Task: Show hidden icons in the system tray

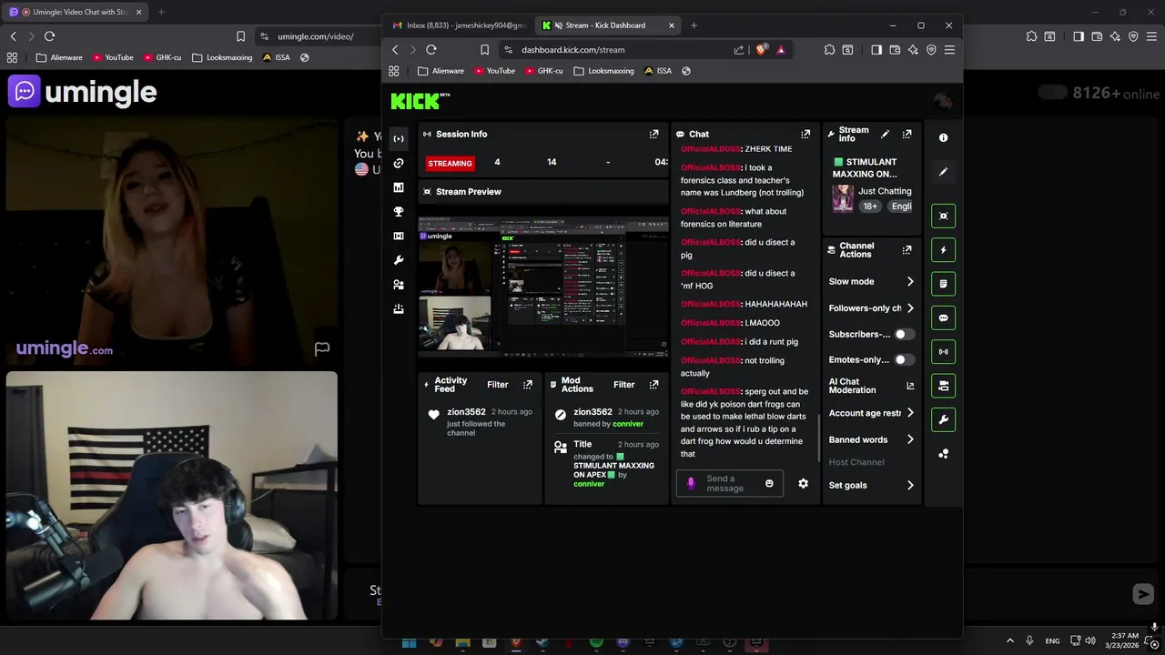Action: tap(1009, 641)
